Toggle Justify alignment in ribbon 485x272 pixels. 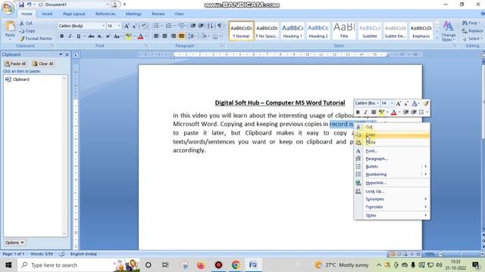coord(182,36)
